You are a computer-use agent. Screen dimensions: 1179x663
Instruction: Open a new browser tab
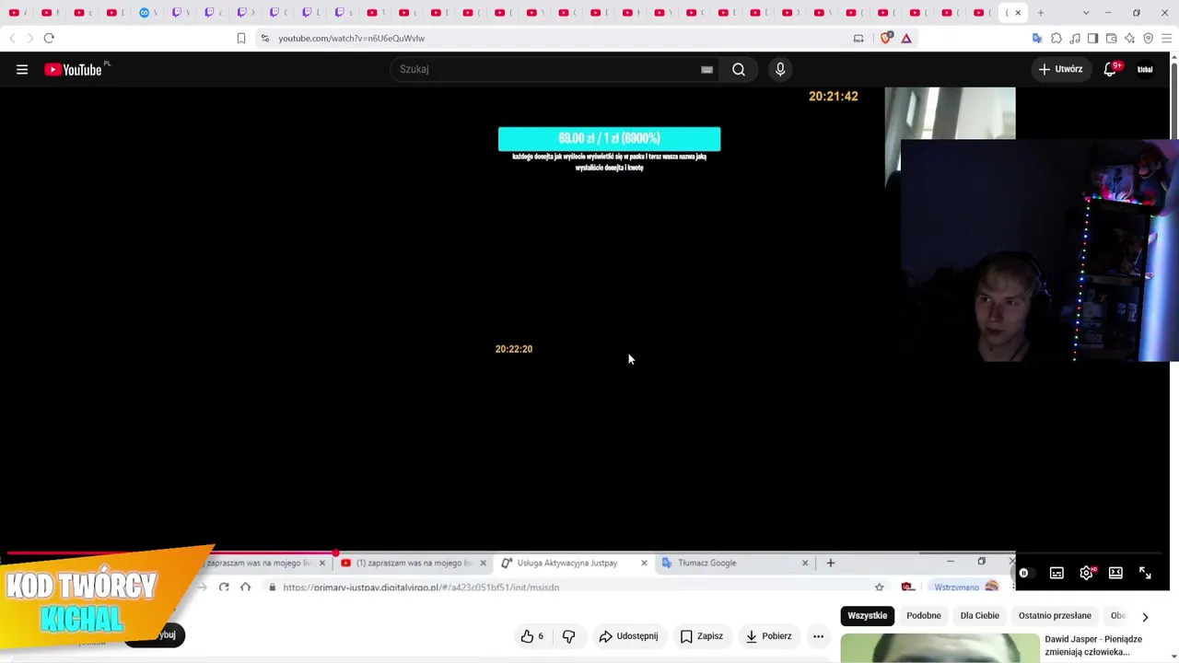pos(1041,13)
